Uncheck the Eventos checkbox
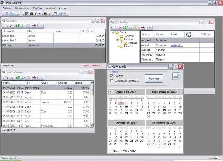This screenshot has width=223, height=161. [x=112, y=76]
